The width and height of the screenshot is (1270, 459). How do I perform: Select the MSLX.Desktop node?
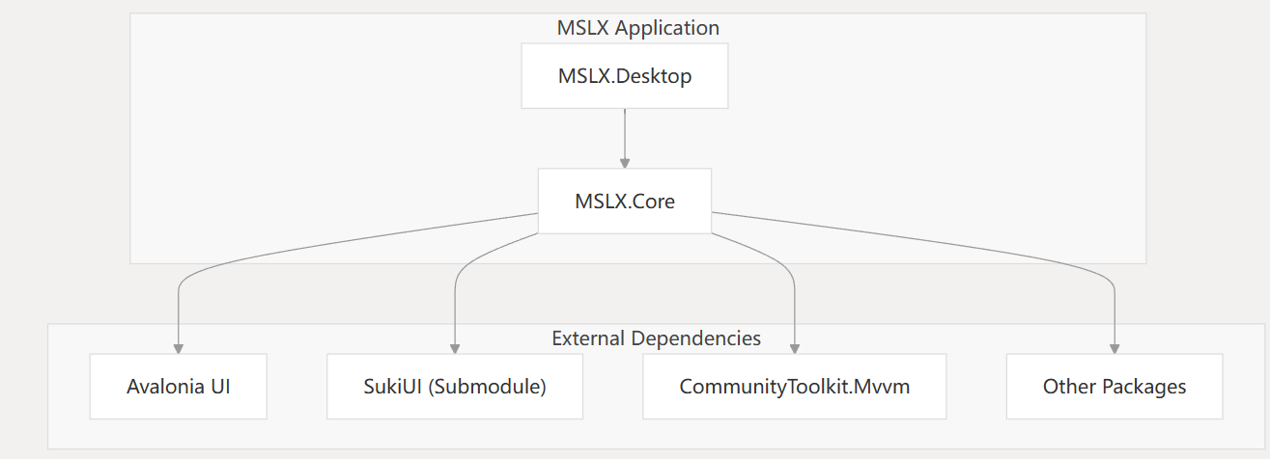[x=625, y=75]
